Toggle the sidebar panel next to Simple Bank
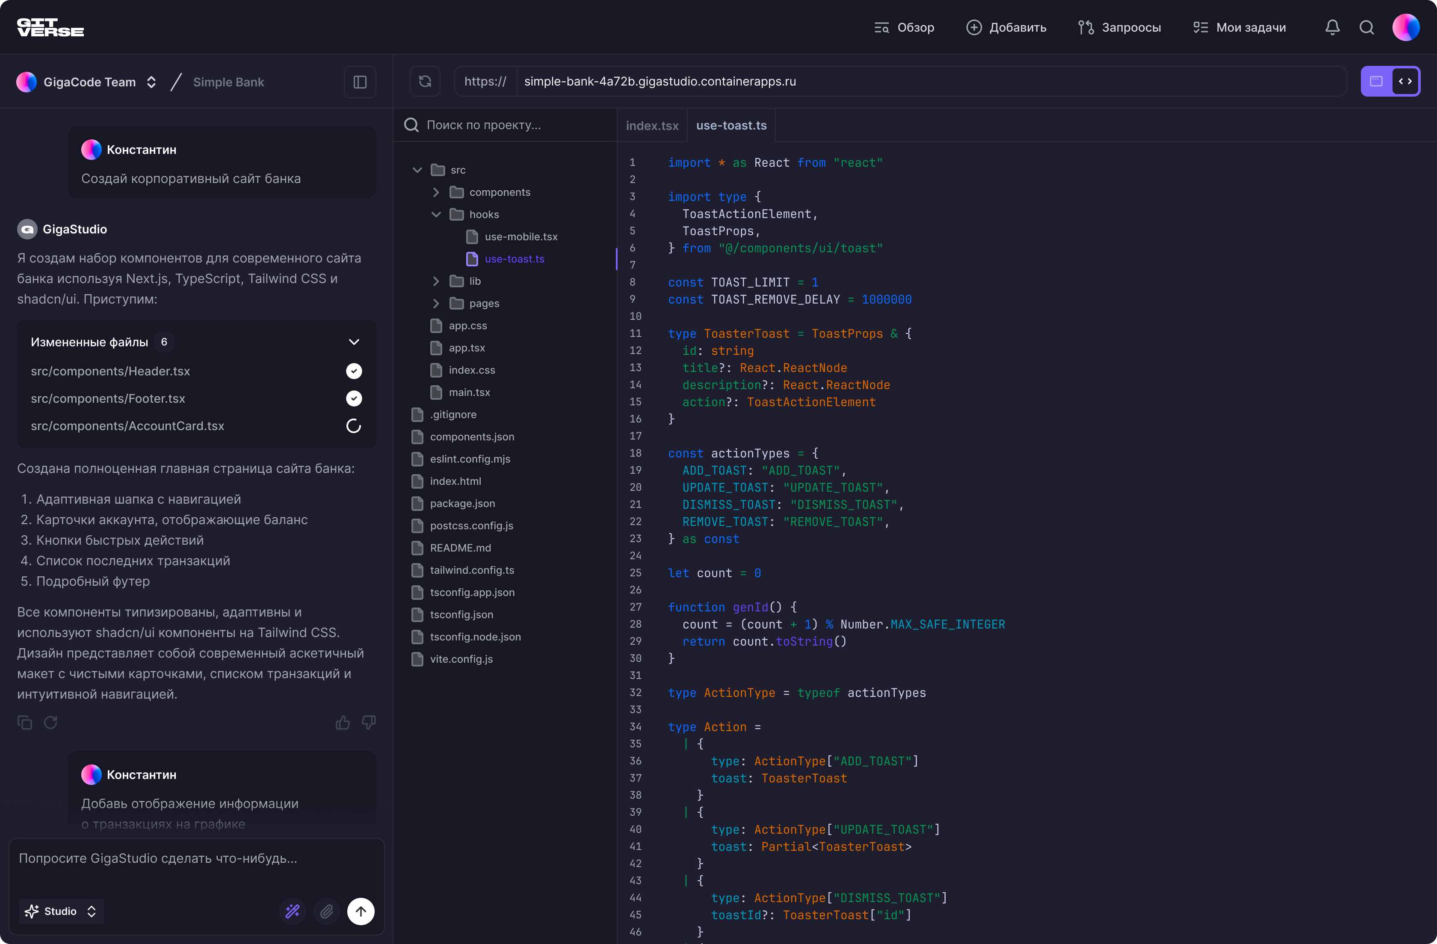The height and width of the screenshot is (944, 1437). click(359, 82)
